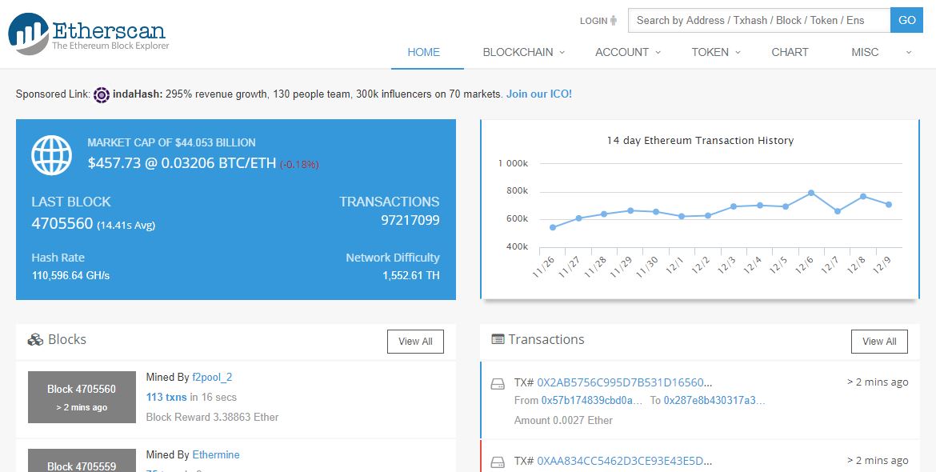The image size is (936, 472).
Task: Open transaction hash 0X2AB5756C995D7B531D16560
Action: point(625,382)
